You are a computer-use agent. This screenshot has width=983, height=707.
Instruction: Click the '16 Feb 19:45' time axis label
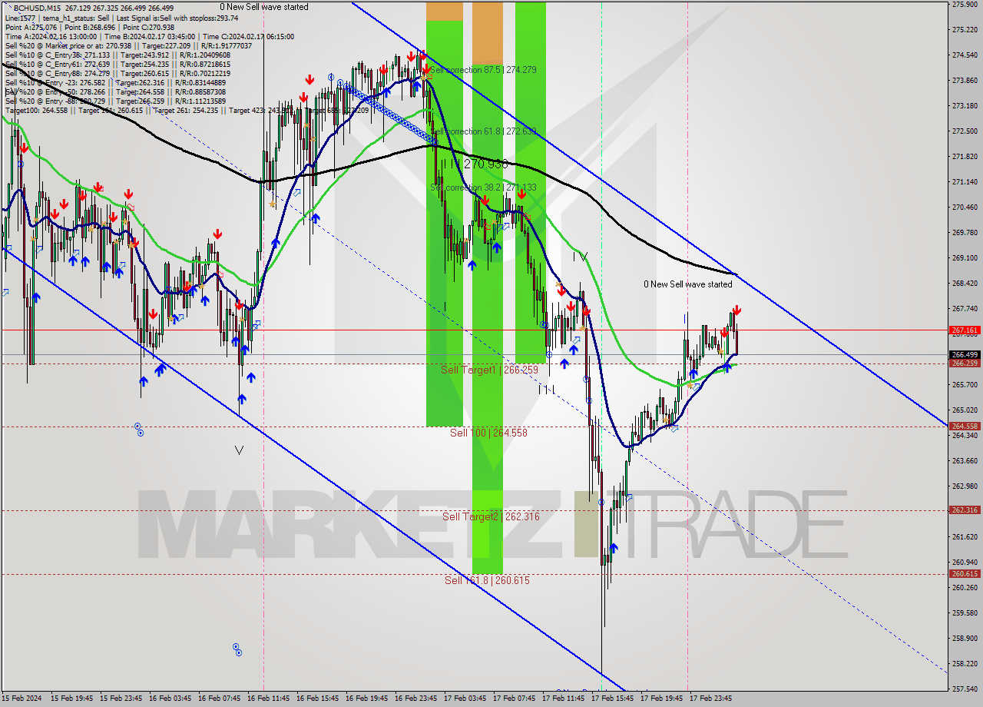coord(367,699)
